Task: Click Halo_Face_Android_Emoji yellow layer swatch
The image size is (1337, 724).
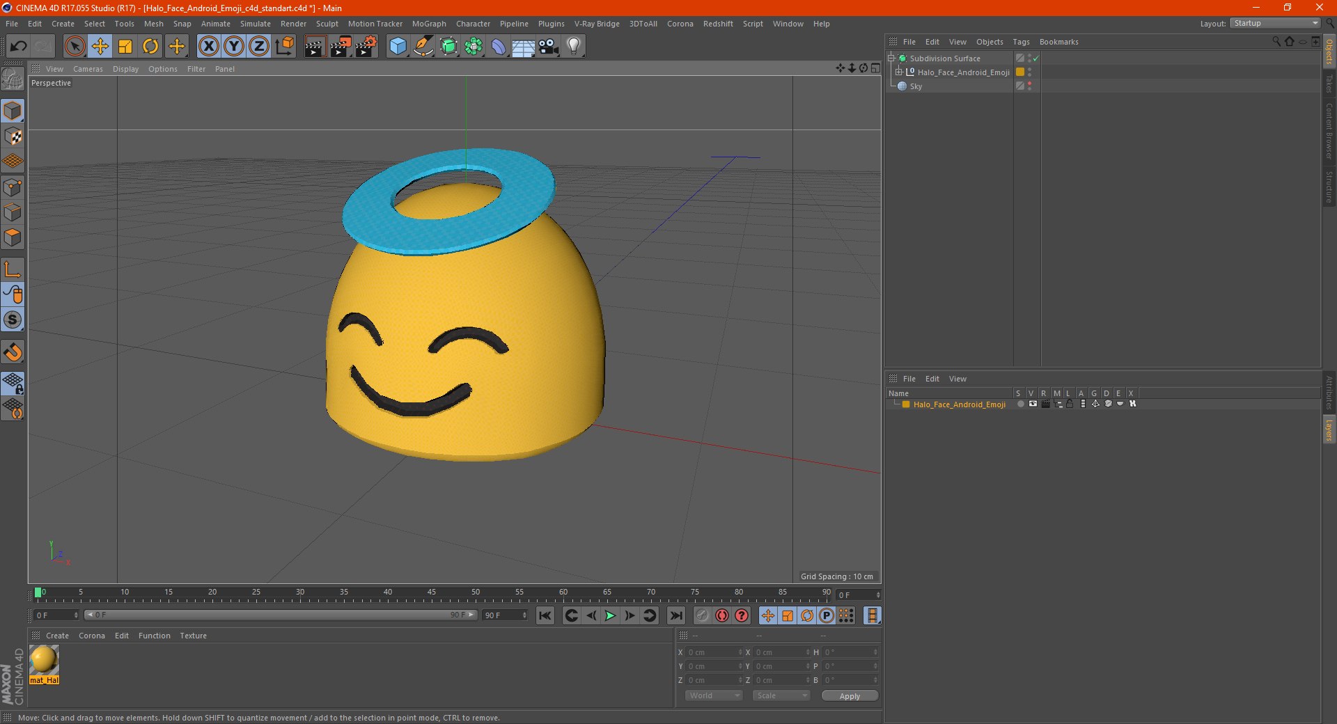Action: coord(1019,72)
